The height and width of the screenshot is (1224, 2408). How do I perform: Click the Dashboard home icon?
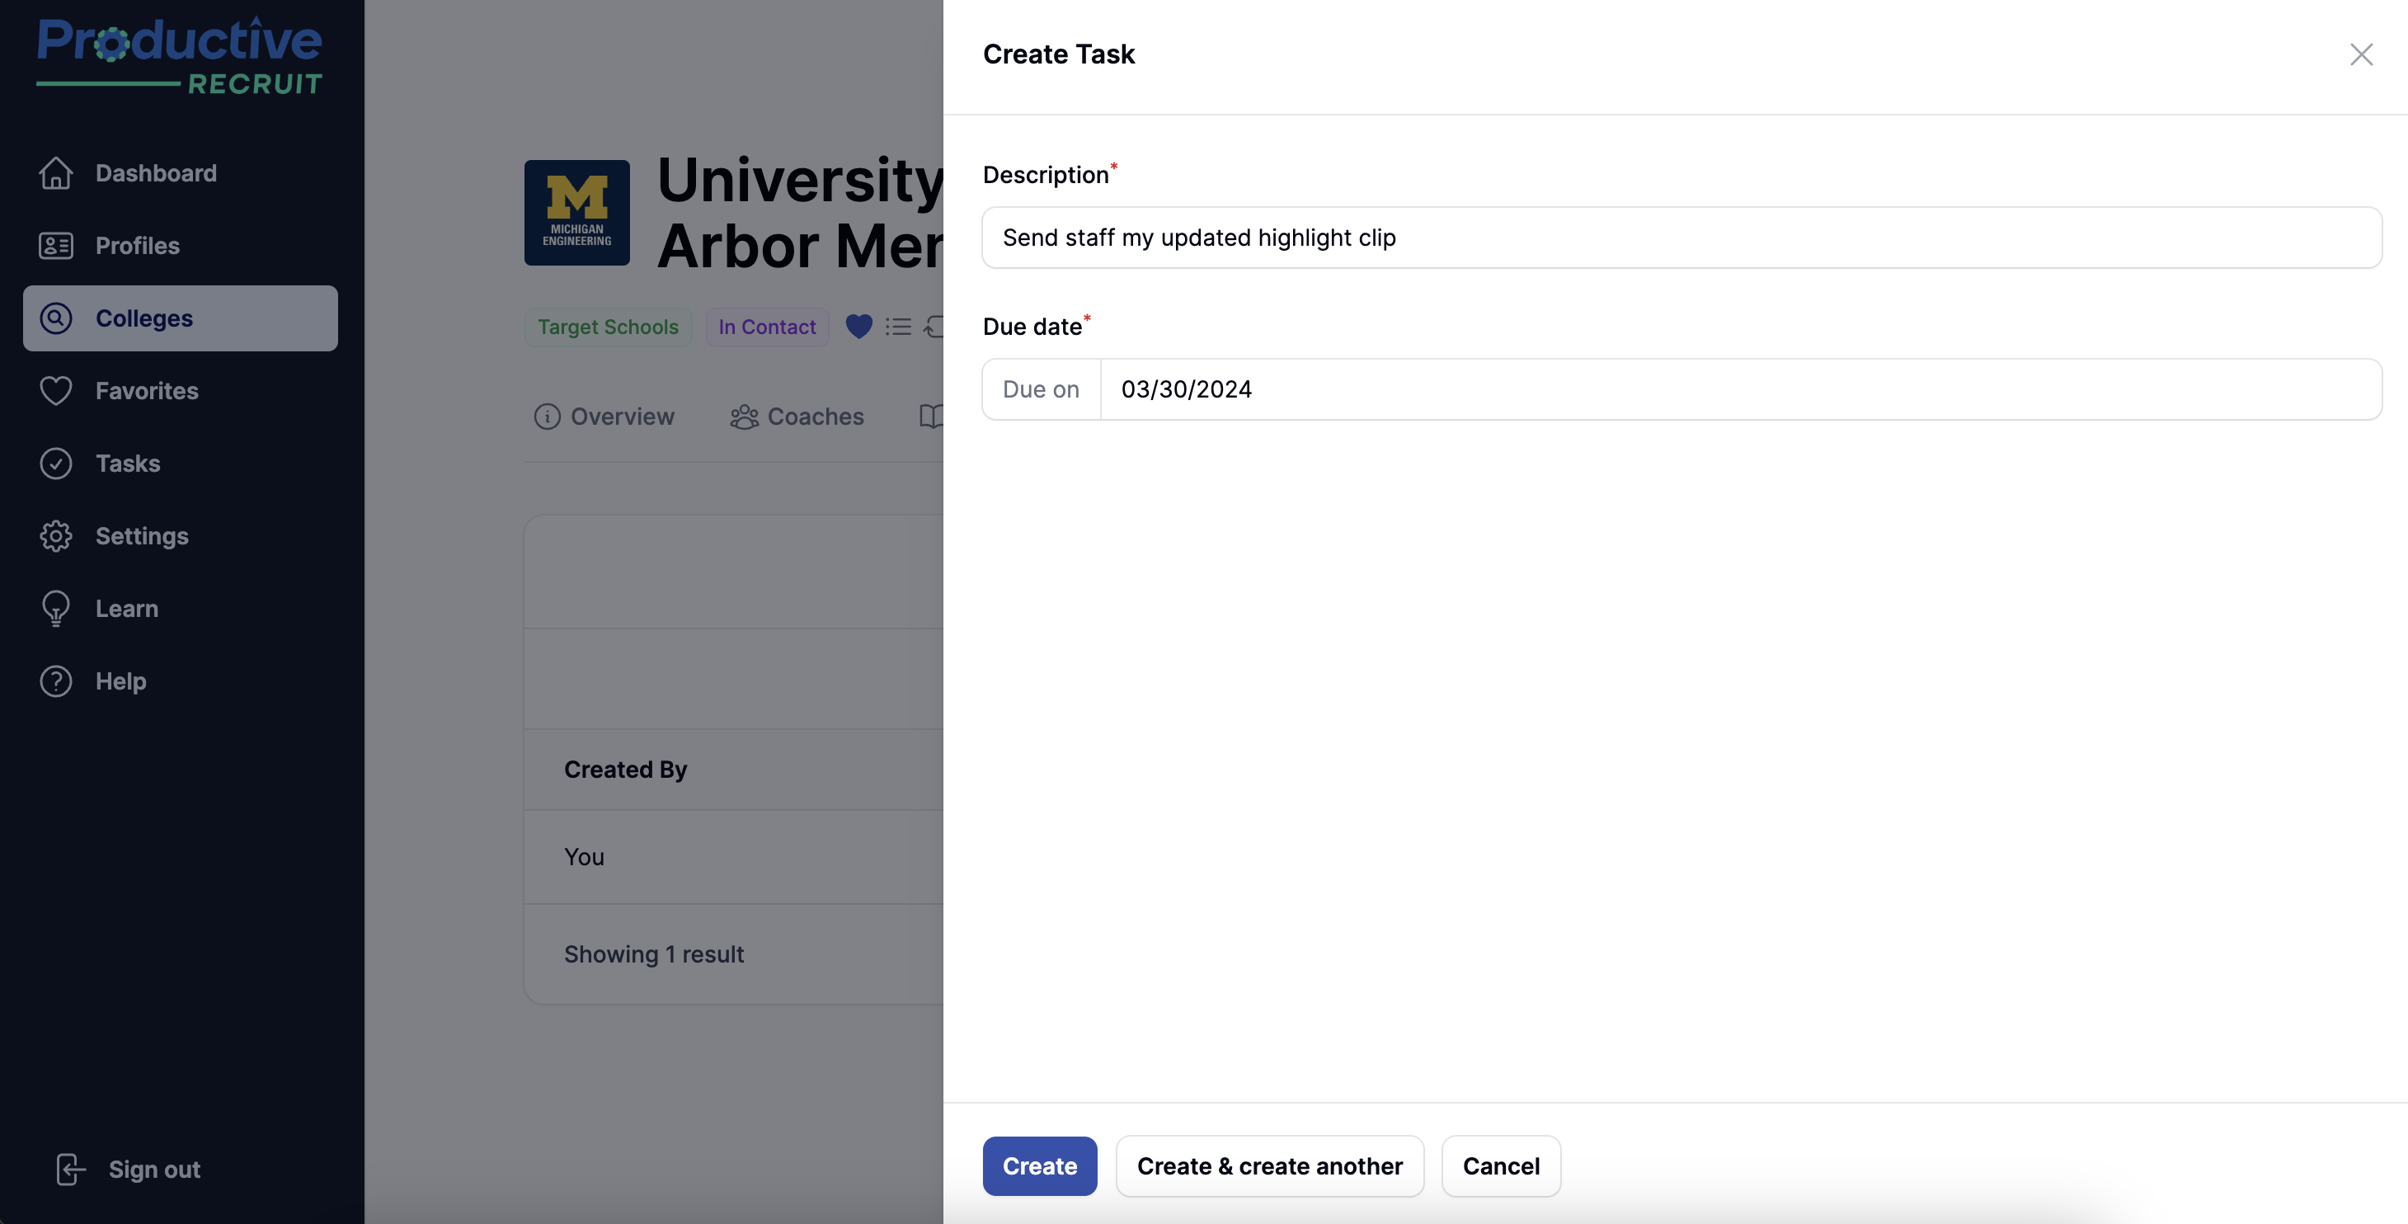(56, 173)
